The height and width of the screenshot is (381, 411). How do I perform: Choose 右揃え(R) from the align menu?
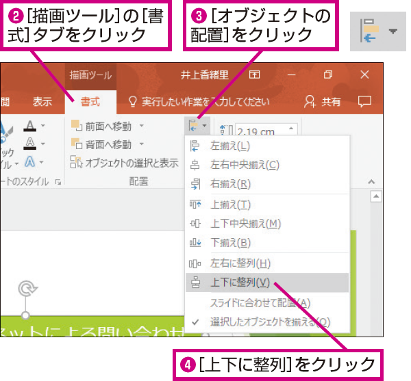(267, 184)
